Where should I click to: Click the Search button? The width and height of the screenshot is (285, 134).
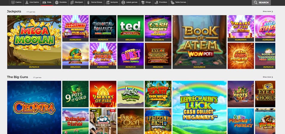tap(261, 2)
